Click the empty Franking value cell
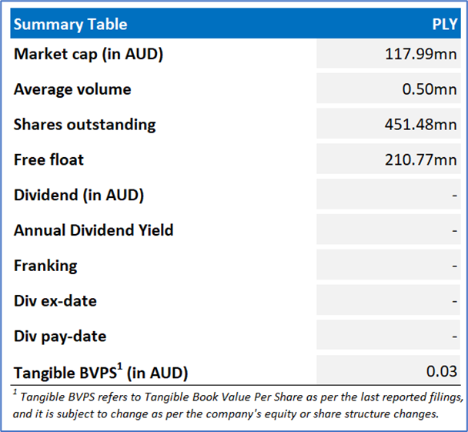 (x=389, y=266)
